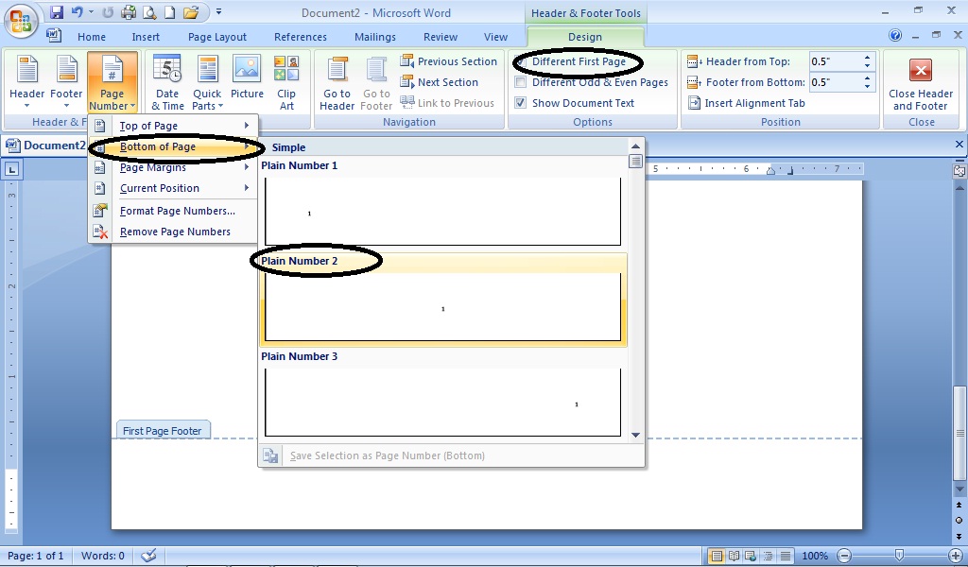Undo last action in Quick Access toolbar
The height and width of the screenshot is (567, 968).
pyautogui.click(x=78, y=12)
